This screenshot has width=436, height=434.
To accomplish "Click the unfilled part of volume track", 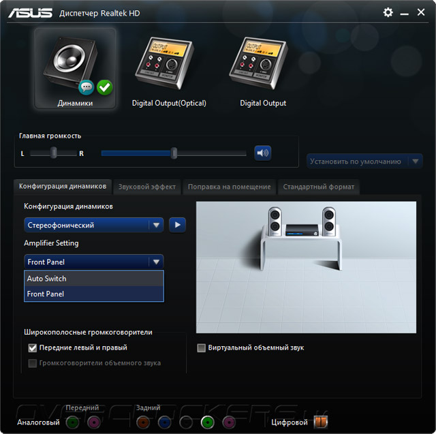I will click(x=211, y=153).
